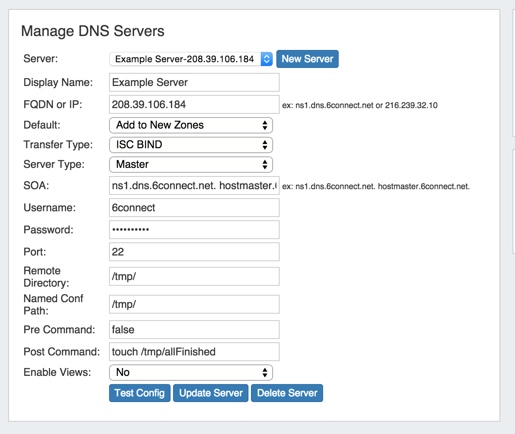Image resolution: width=515 pixels, height=434 pixels.
Task: Expand the Default zones dropdown
Action: pyautogui.click(x=191, y=125)
